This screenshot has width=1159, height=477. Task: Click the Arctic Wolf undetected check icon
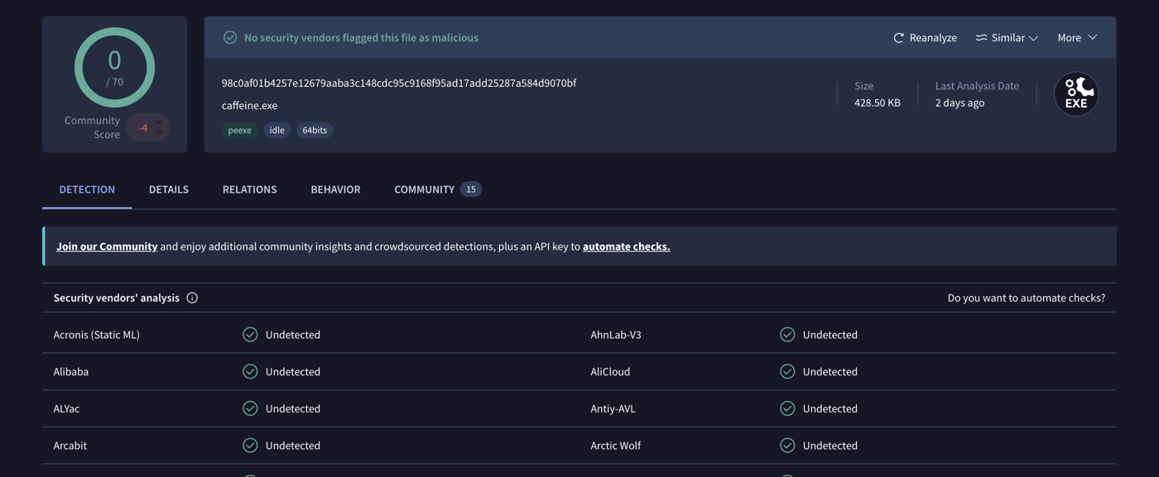787,446
